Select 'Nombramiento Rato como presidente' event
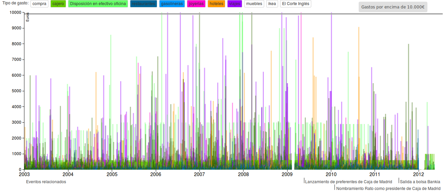Viewport: 443px width, 193px height. [x=388, y=188]
